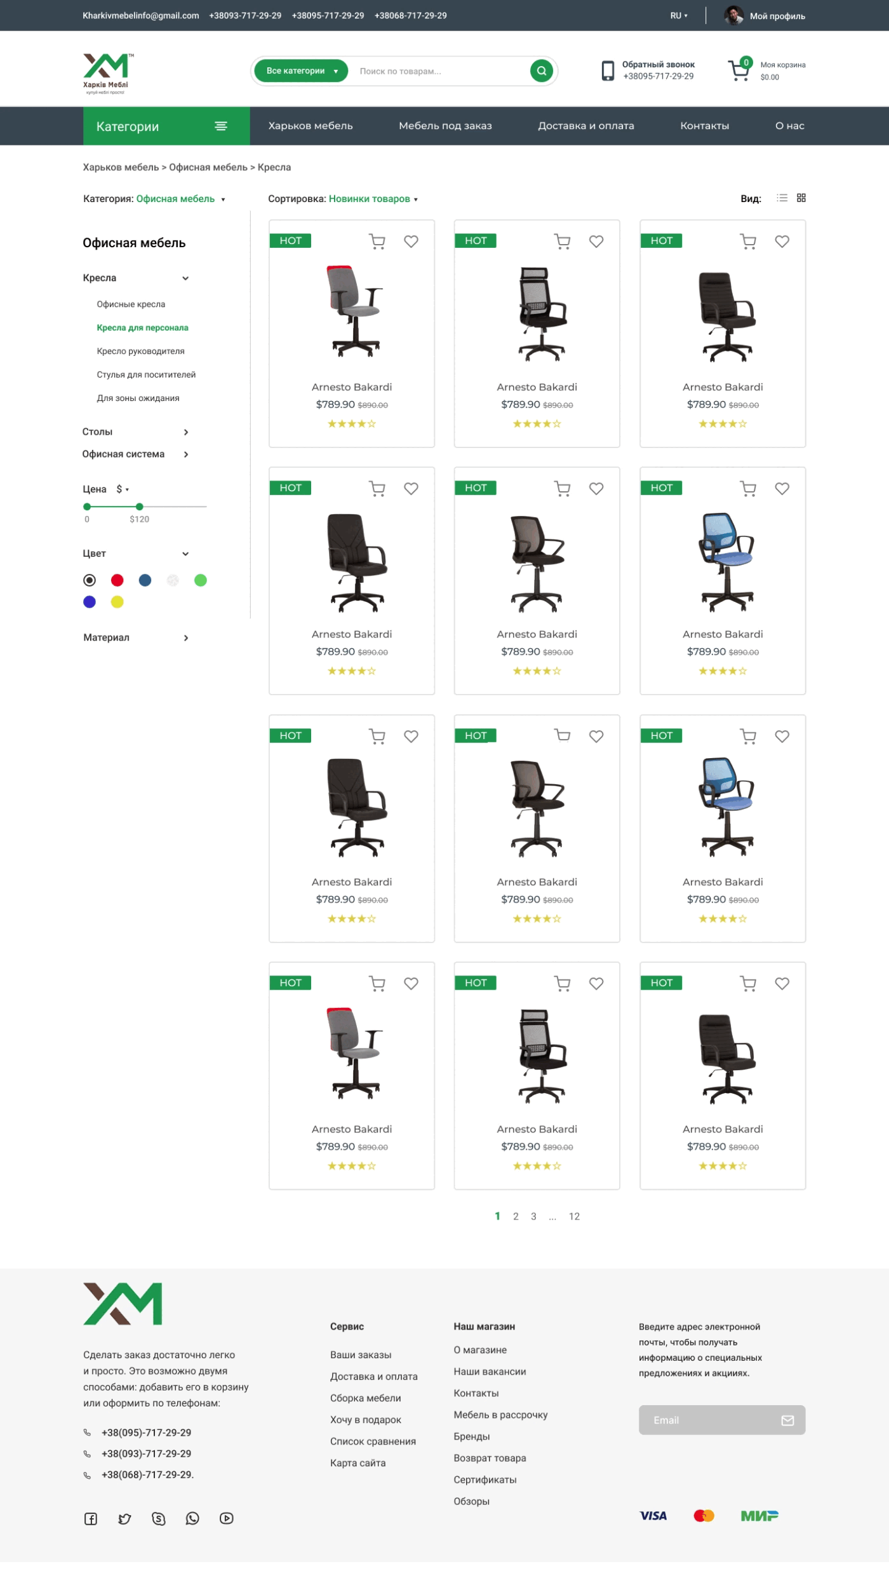Open the 'Новинки товаров' sorting dropdown
This screenshot has width=889, height=1585.
coord(373,199)
